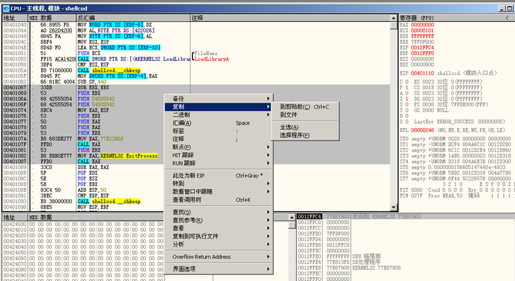The image size is (515, 281).
Task: Open Overflow Return Address submenu
Action: point(218,257)
